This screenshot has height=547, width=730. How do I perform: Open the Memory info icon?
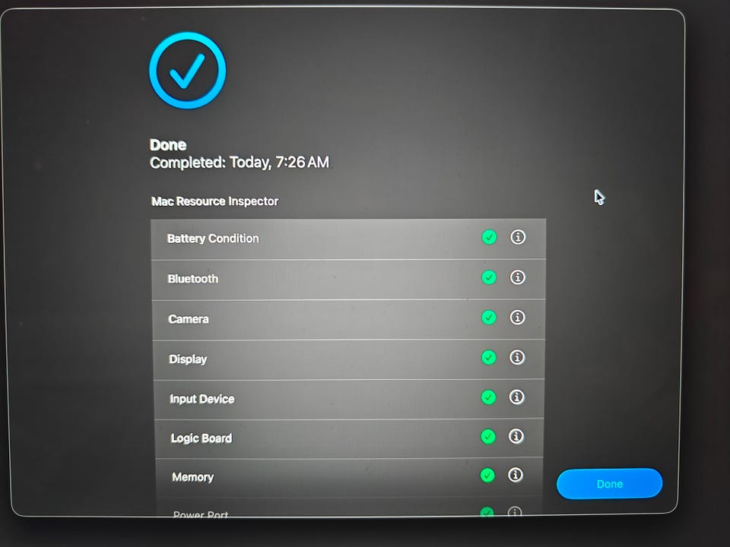point(515,475)
